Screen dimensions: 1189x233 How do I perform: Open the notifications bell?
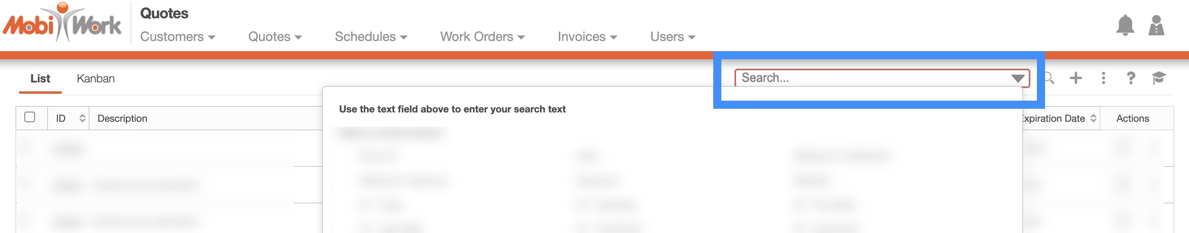[x=1125, y=25]
